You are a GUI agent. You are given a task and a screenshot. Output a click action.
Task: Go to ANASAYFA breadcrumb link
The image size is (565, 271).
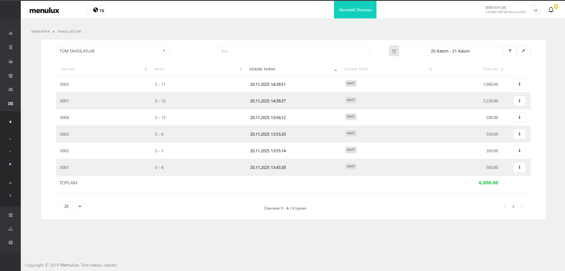(40, 31)
